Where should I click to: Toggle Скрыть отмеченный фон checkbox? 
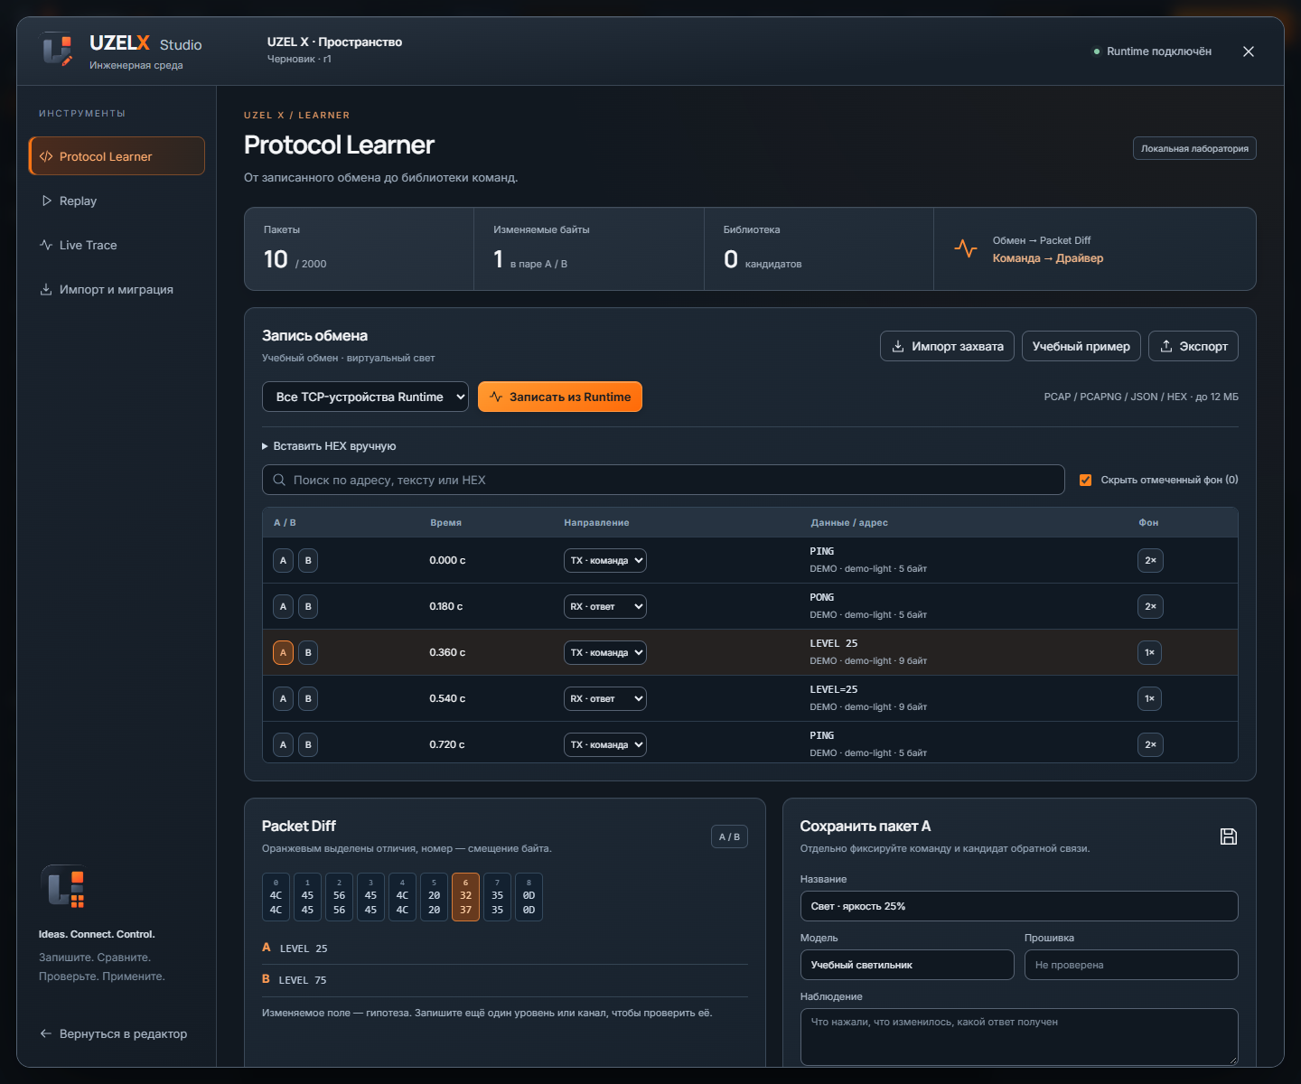pyautogui.click(x=1085, y=480)
